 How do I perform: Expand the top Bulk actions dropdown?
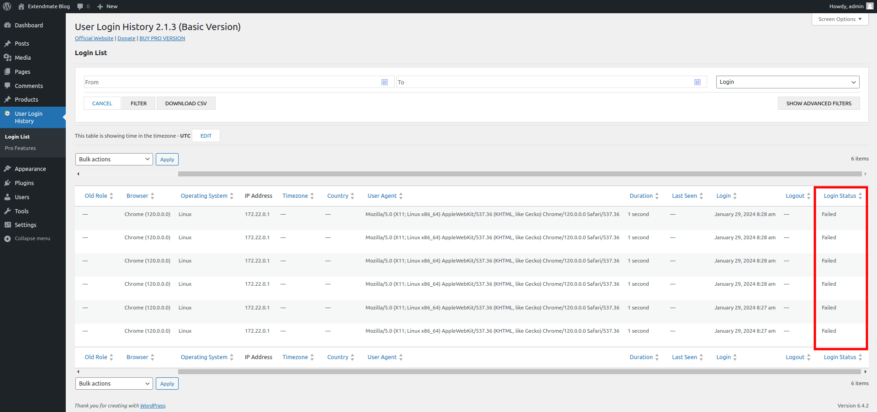coord(114,159)
